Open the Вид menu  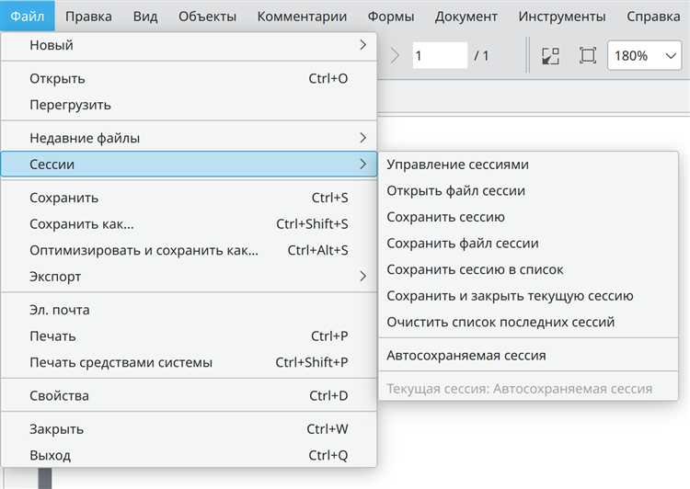tap(145, 17)
